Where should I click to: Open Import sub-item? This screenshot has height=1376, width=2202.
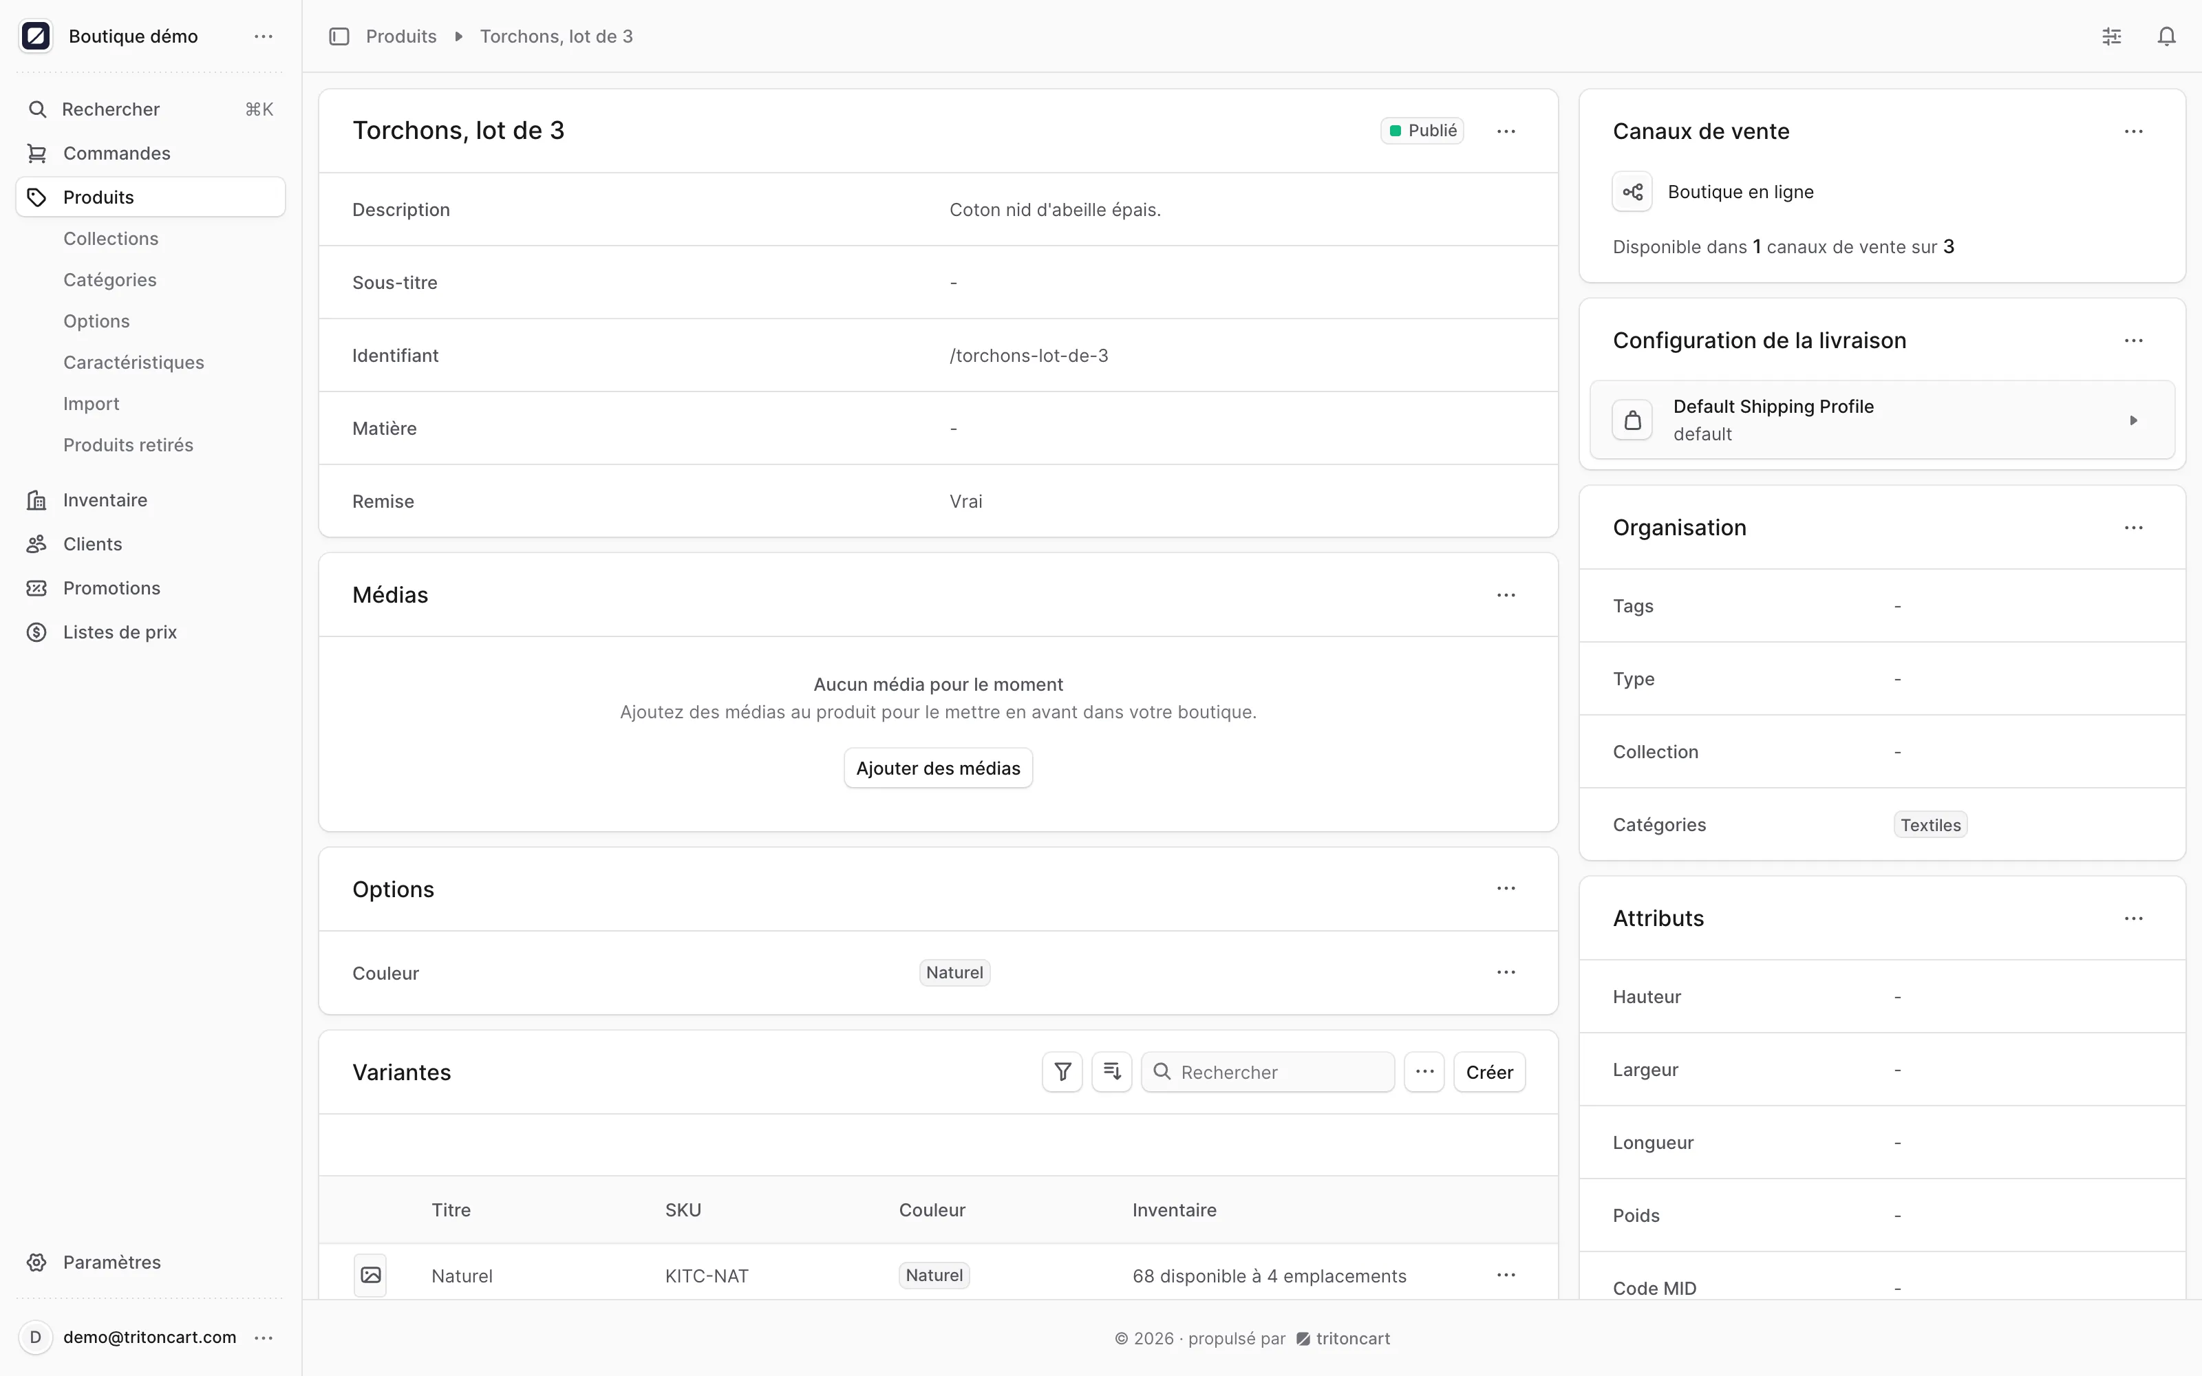[91, 403]
